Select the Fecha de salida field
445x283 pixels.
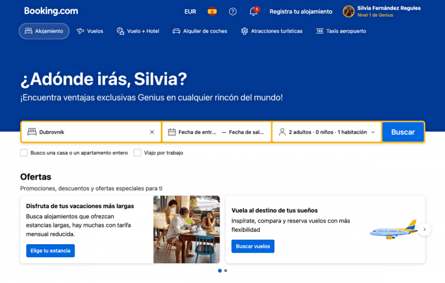247,132
